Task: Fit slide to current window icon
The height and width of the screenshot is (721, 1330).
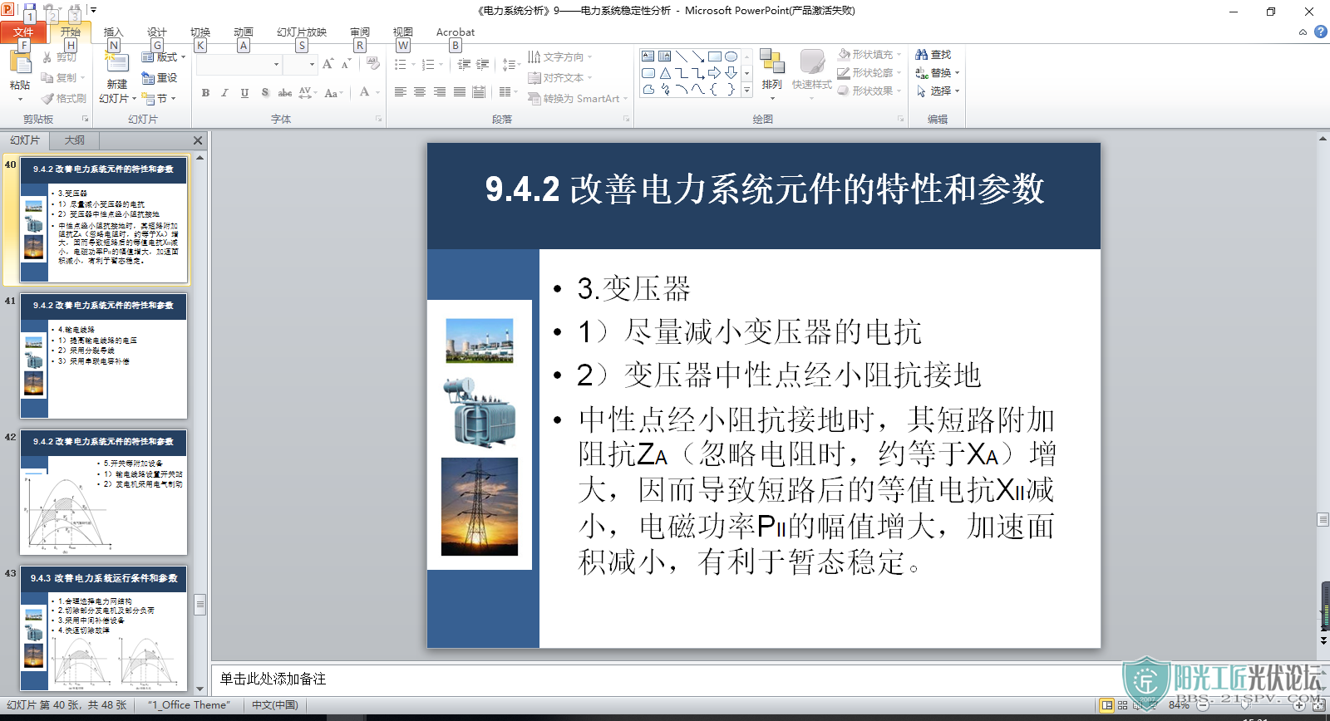Action: tap(1318, 705)
